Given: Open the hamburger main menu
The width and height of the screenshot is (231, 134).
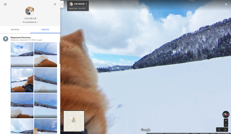Looking at the screenshot, I should pyautogui.click(x=5, y=4).
